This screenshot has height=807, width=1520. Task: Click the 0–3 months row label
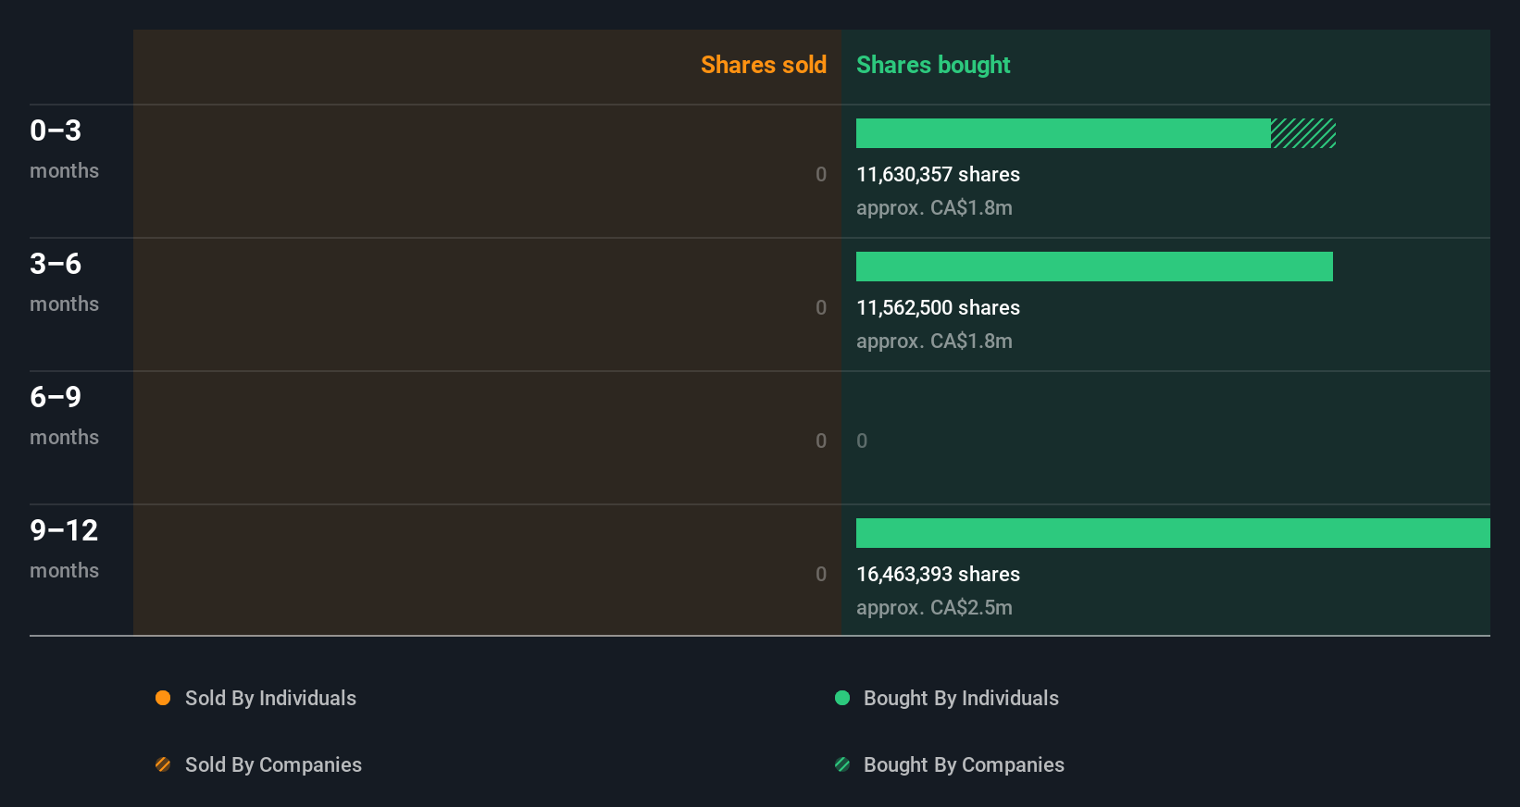[x=64, y=149]
